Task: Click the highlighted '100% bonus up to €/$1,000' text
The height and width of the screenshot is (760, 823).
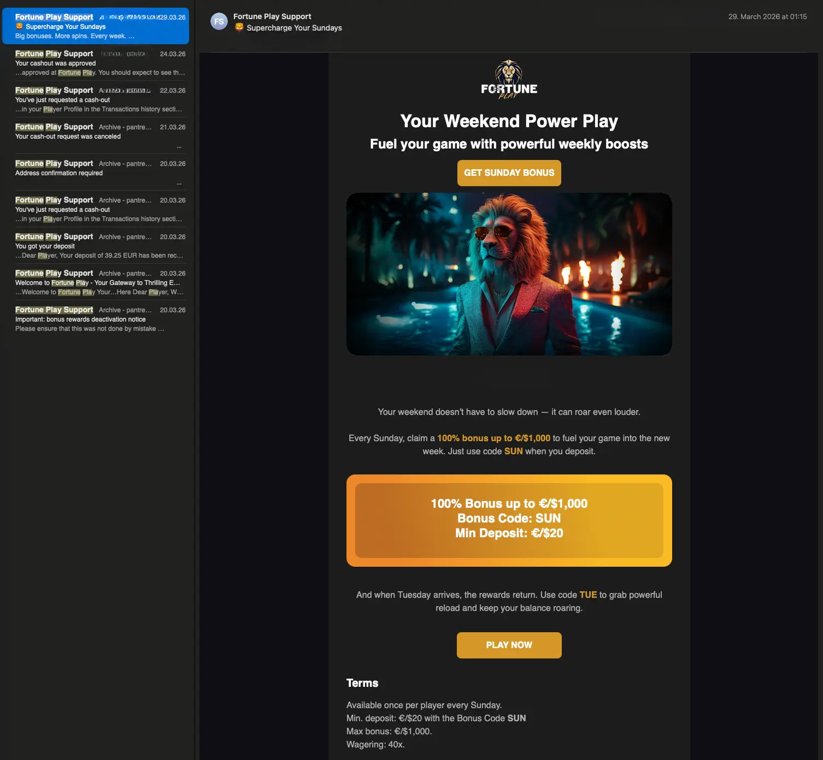Action: [x=493, y=438]
